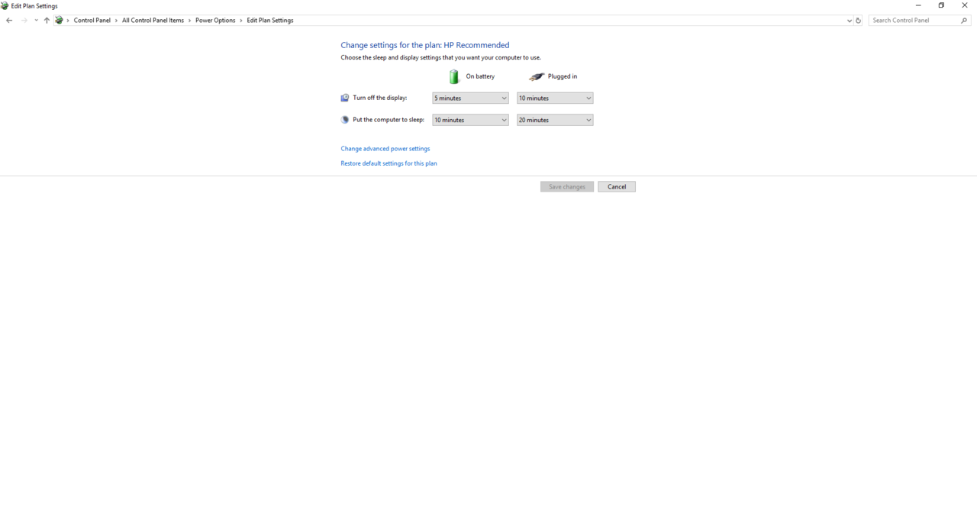Click the Turn off the display monitor icon
The height and width of the screenshot is (529, 977).
click(345, 98)
